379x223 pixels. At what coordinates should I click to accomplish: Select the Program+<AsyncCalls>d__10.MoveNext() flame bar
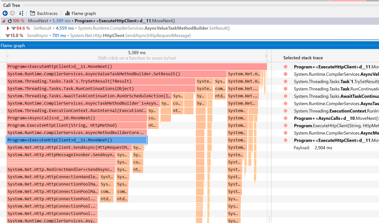click(x=77, y=118)
